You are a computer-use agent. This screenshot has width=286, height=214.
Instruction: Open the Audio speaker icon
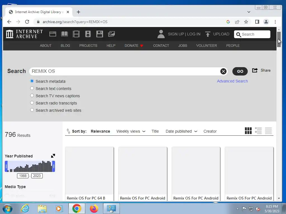88,34
